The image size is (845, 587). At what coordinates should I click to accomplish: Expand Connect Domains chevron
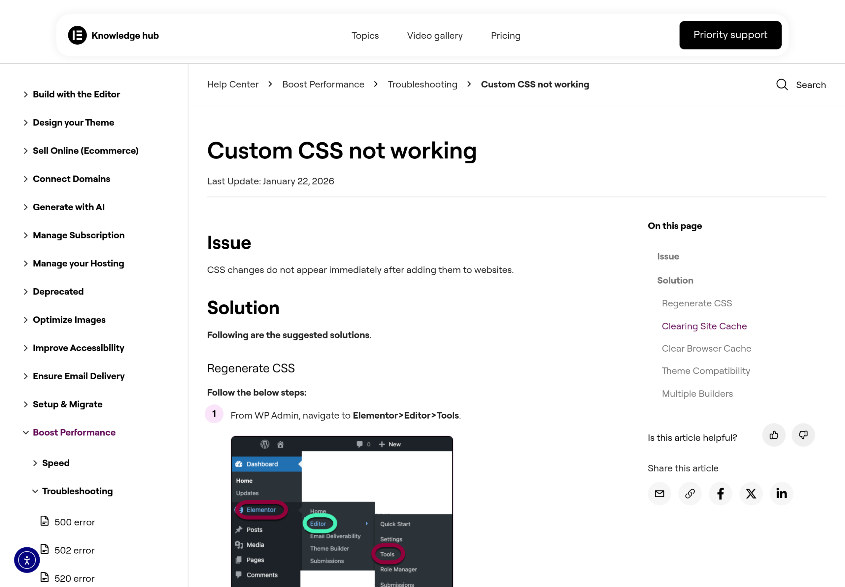25,179
